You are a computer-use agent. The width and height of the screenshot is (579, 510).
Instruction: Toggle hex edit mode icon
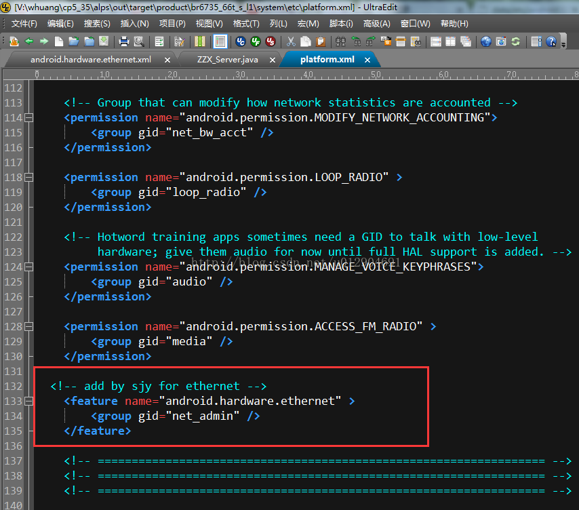pyautogui.click(x=180, y=41)
